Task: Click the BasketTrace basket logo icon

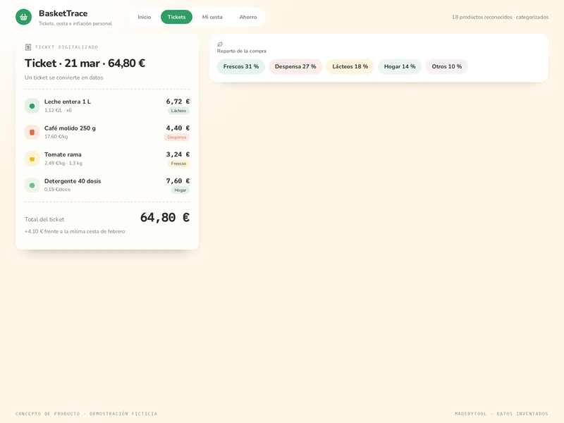Action: tap(23, 17)
